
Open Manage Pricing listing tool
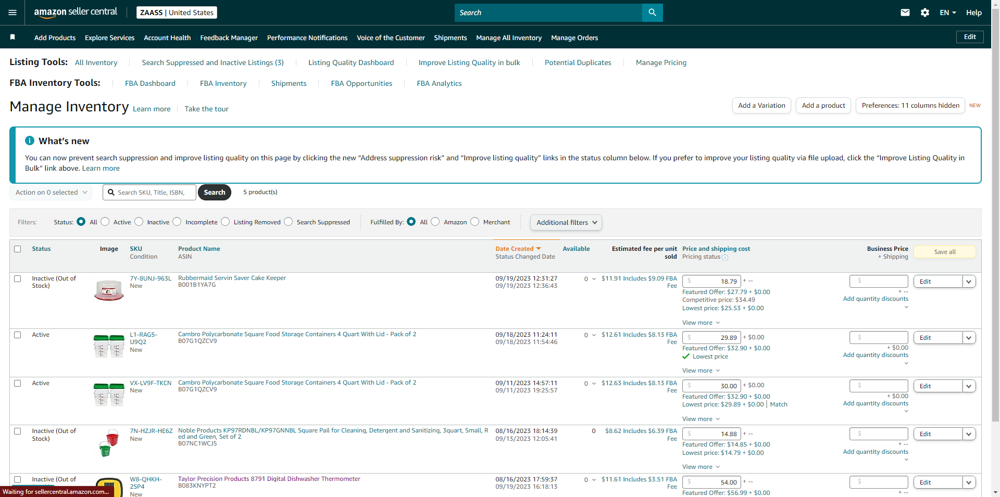coord(661,62)
